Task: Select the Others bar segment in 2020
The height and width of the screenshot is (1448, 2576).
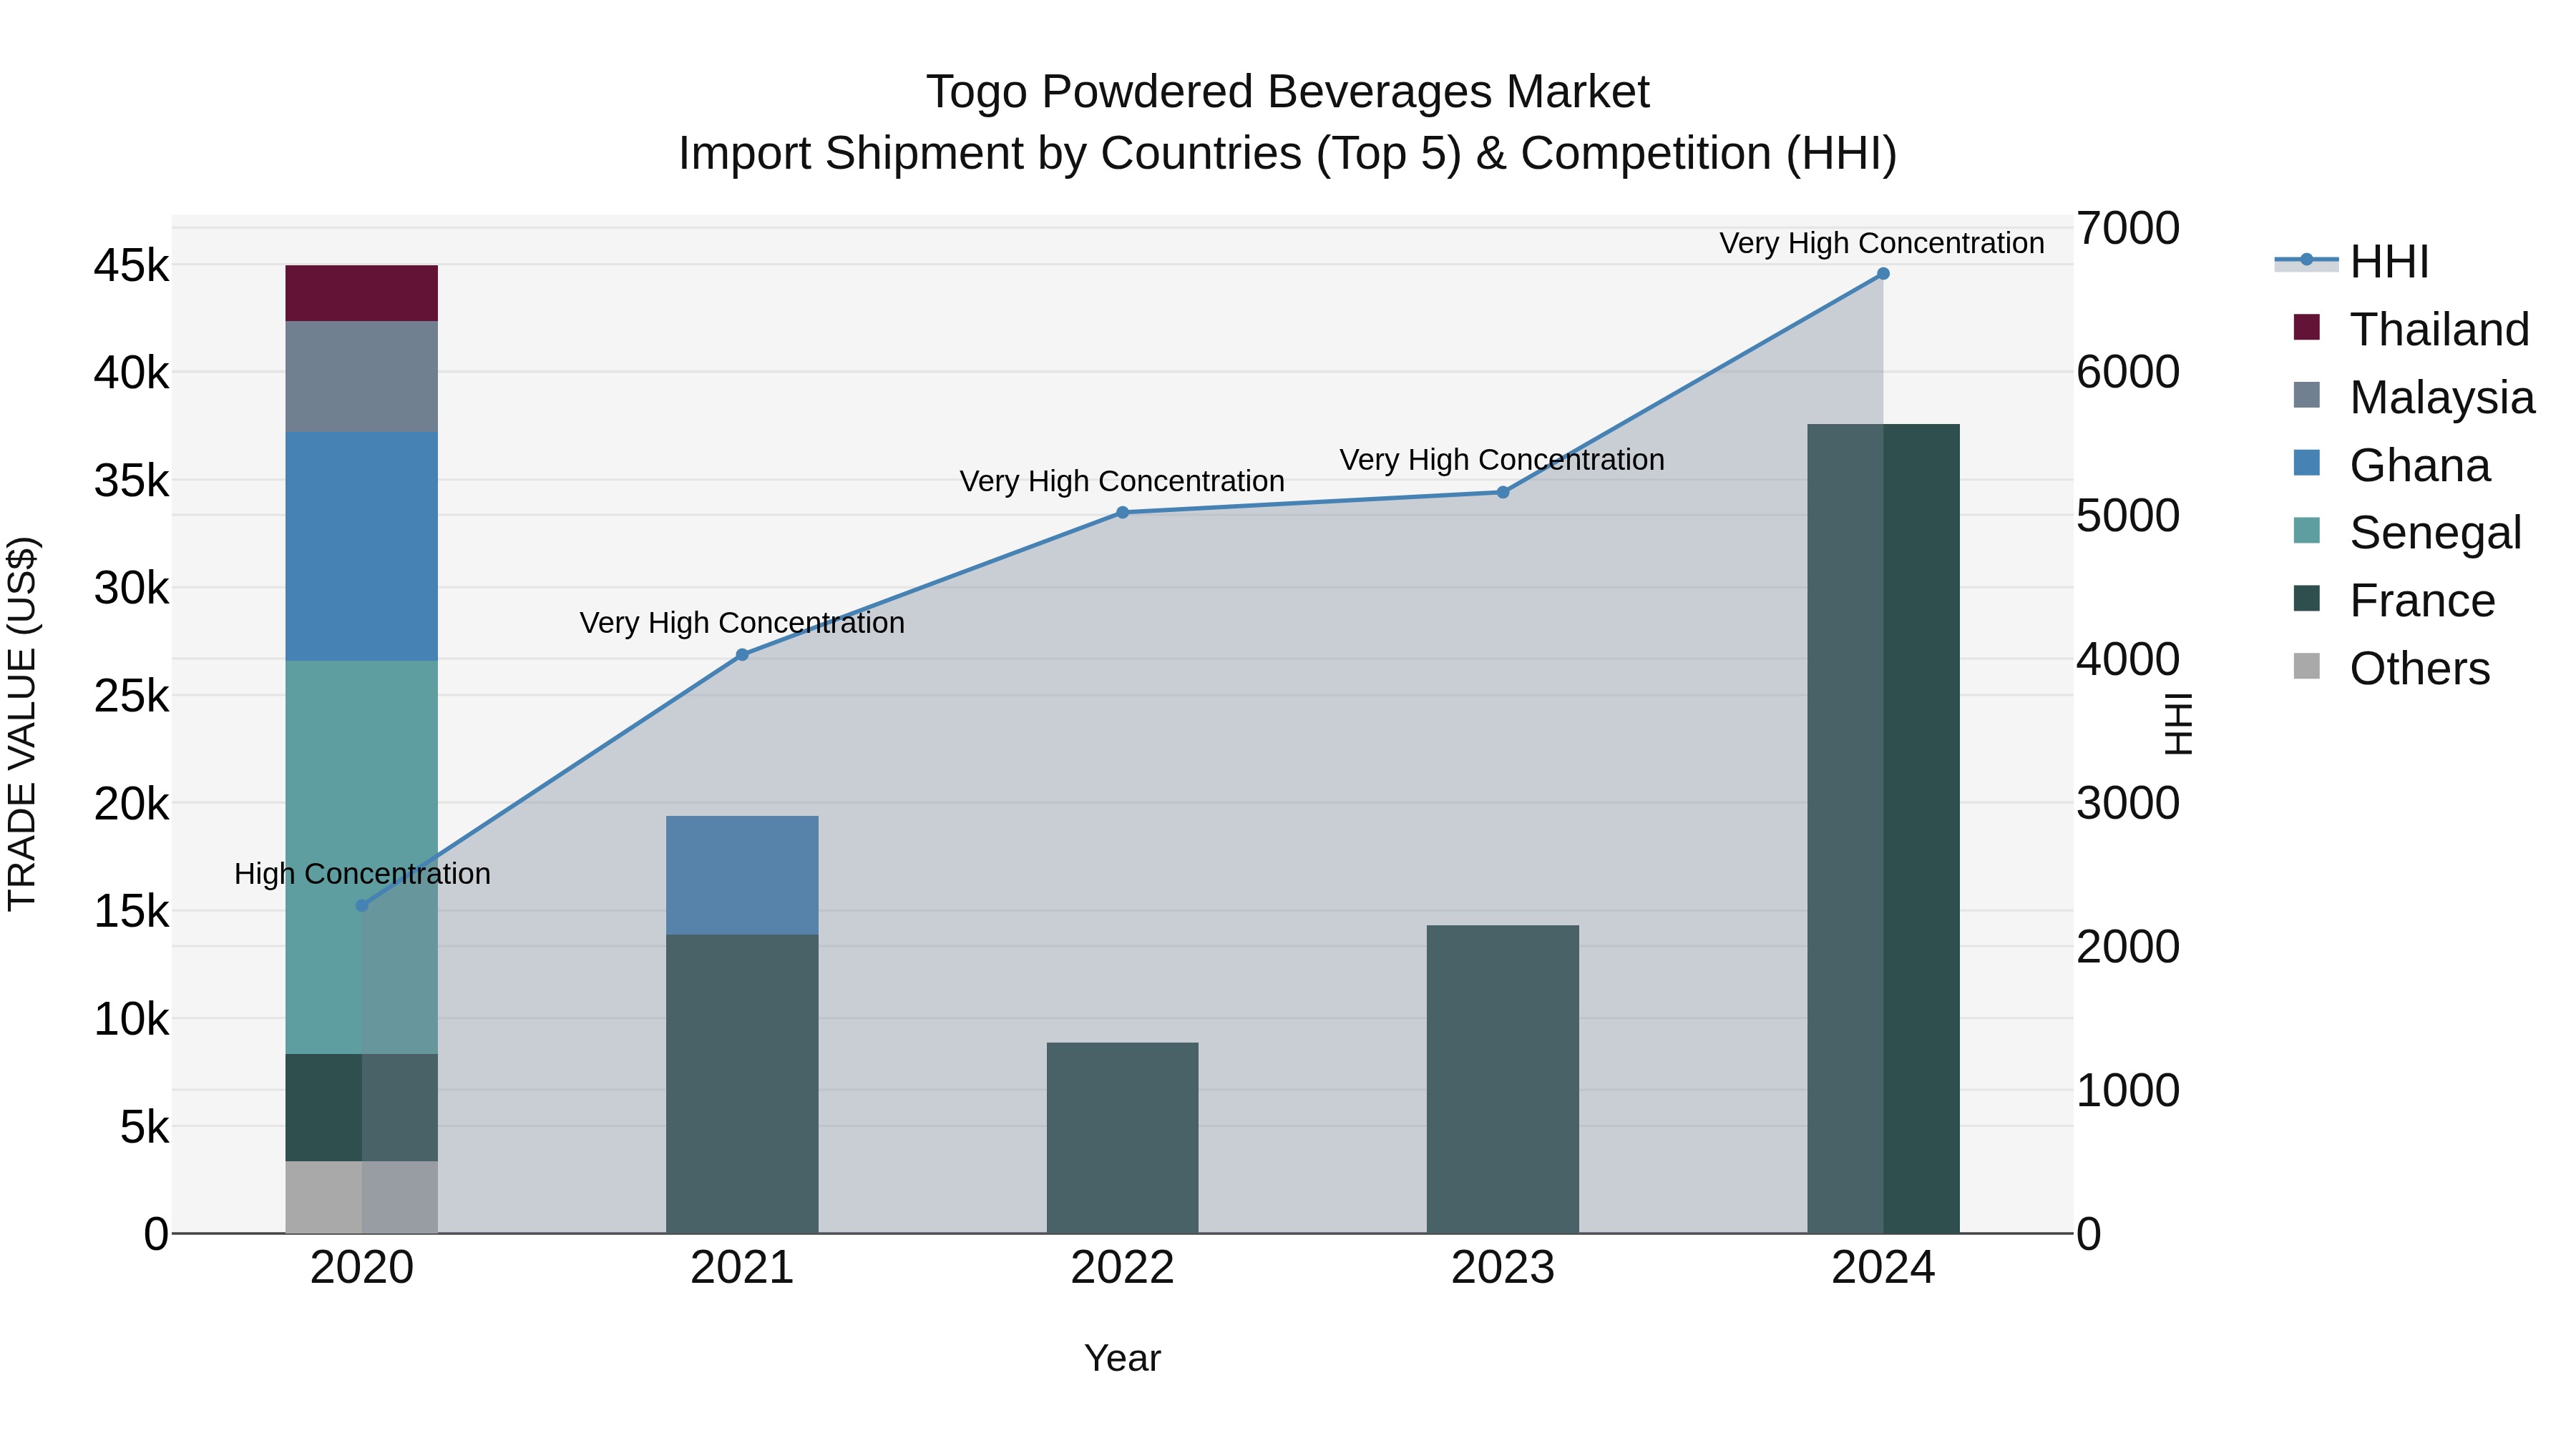Action: point(362,1197)
